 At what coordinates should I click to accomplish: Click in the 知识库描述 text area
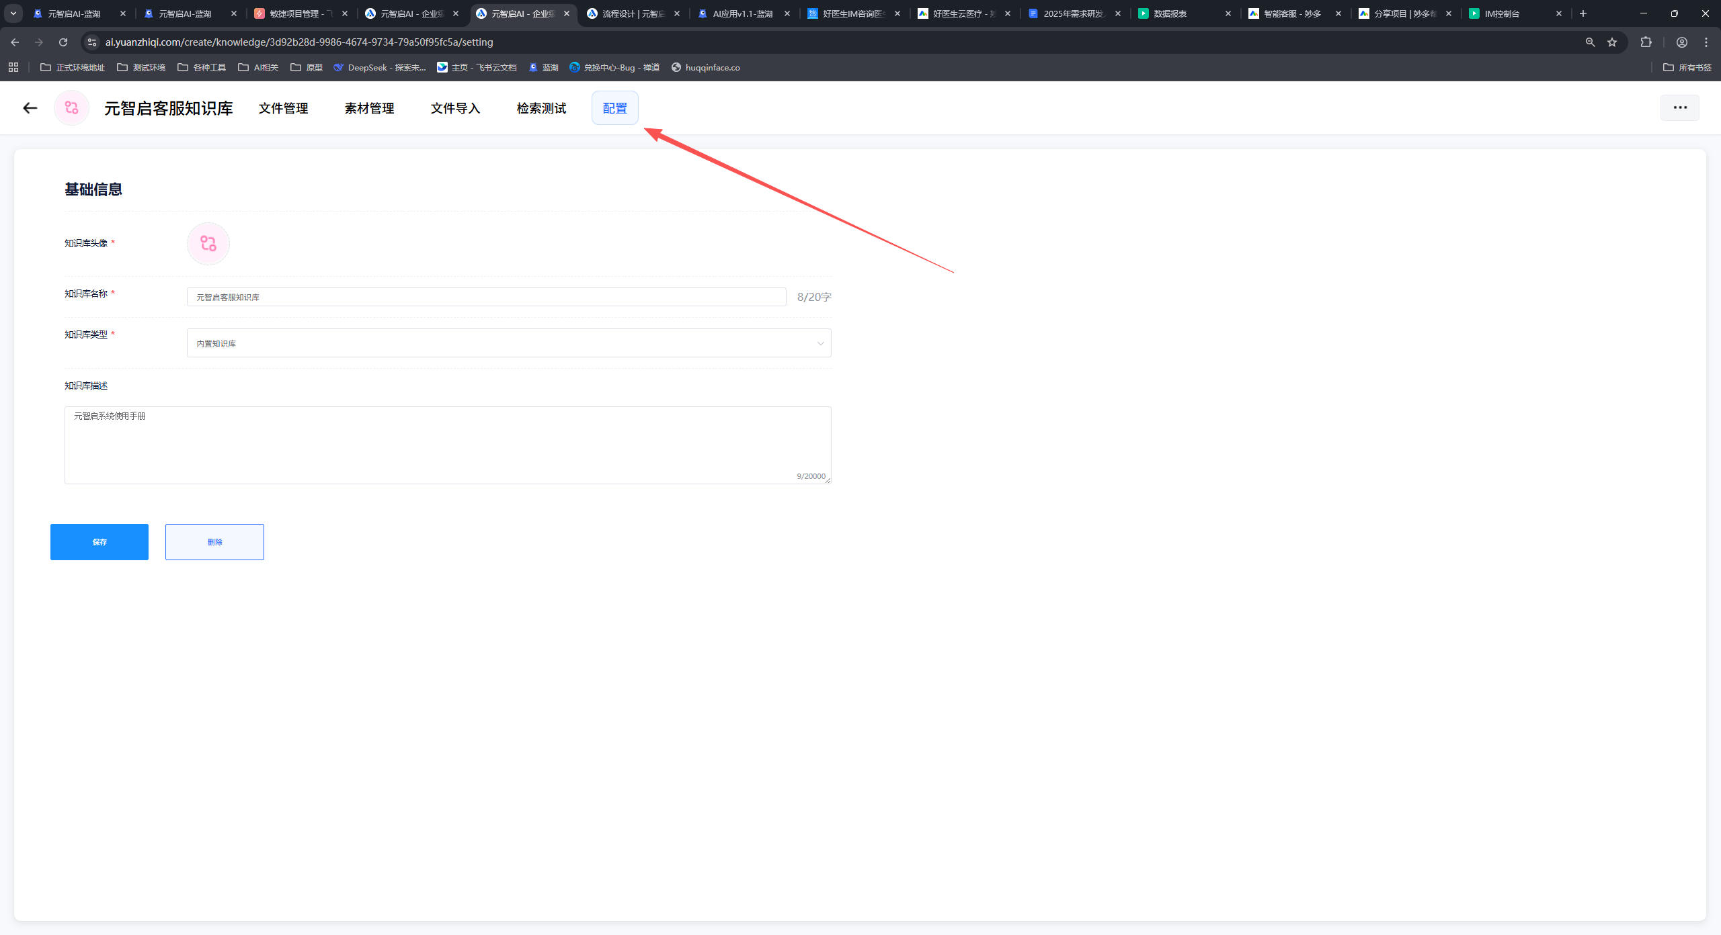click(x=448, y=445)
